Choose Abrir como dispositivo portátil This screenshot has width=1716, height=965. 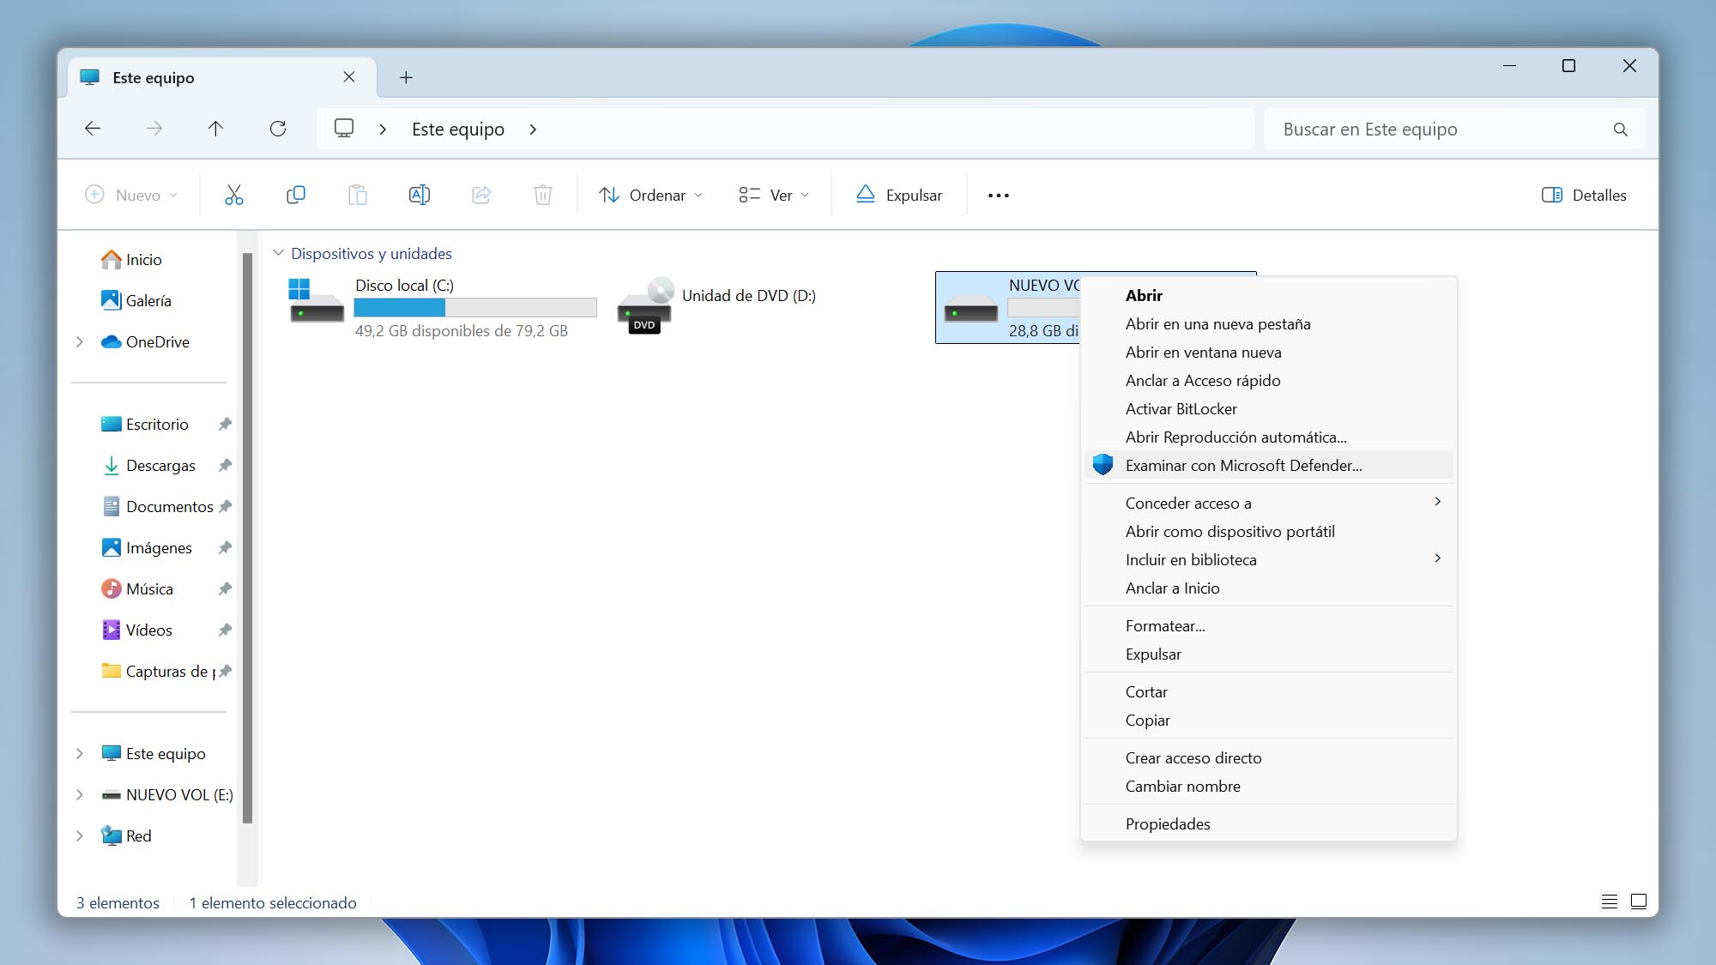click(1269, 531)
